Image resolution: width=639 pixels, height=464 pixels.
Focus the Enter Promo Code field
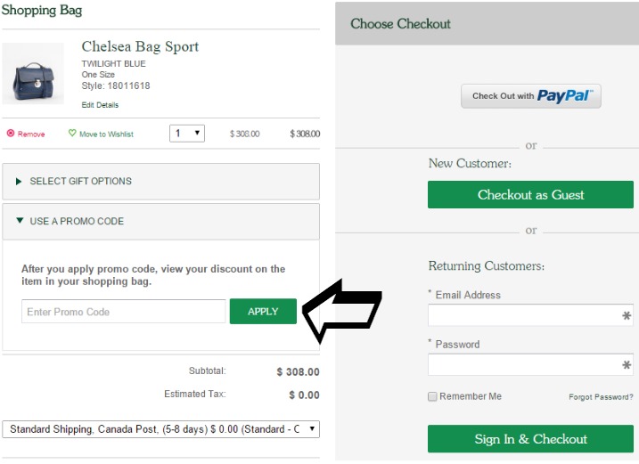pyautogui.click(x=124, y=312)
